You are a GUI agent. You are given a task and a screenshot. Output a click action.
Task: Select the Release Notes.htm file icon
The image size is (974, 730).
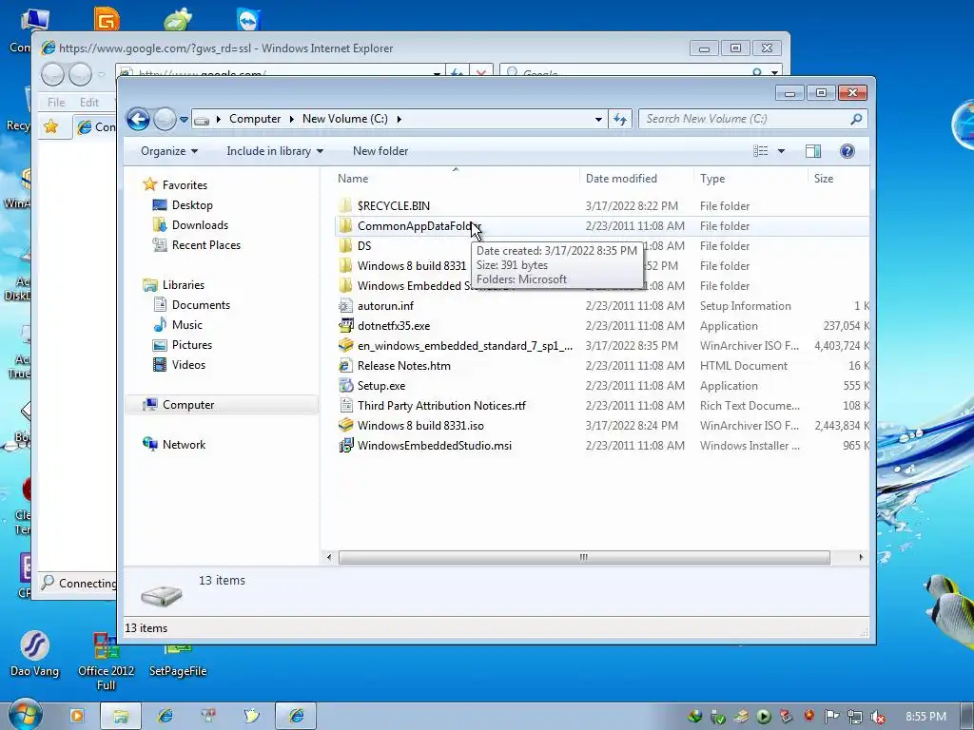[x=345, y=365]
